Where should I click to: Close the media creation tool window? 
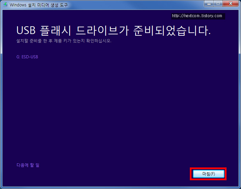(x=230, y=4)
